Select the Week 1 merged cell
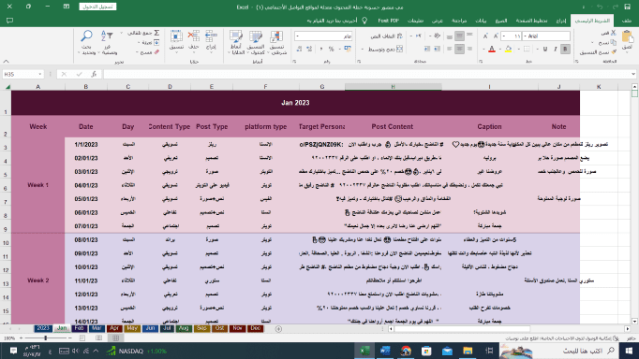Viewport: 639px width, 359px height. tap(37, 185)
